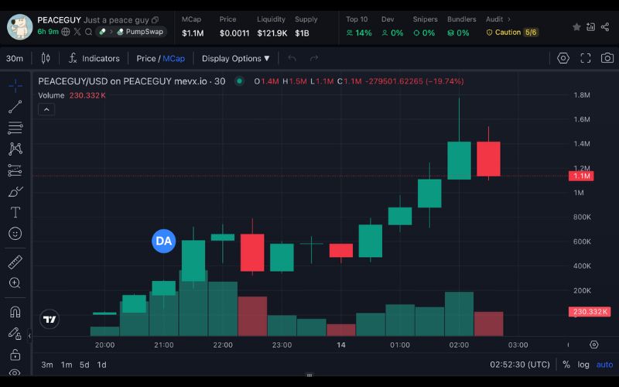Image resolution: width=619 pixels, height=387 pixels.
Task: Enter fullscreen chart mode
Action: (x=586, y=59)
